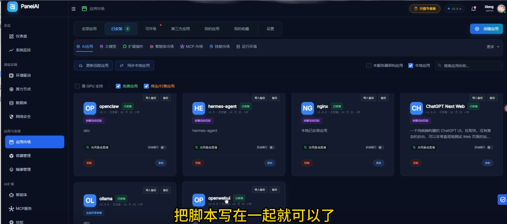Expand the 更多 dropdown
The image size is (507, 224).
tap(493, 47)
